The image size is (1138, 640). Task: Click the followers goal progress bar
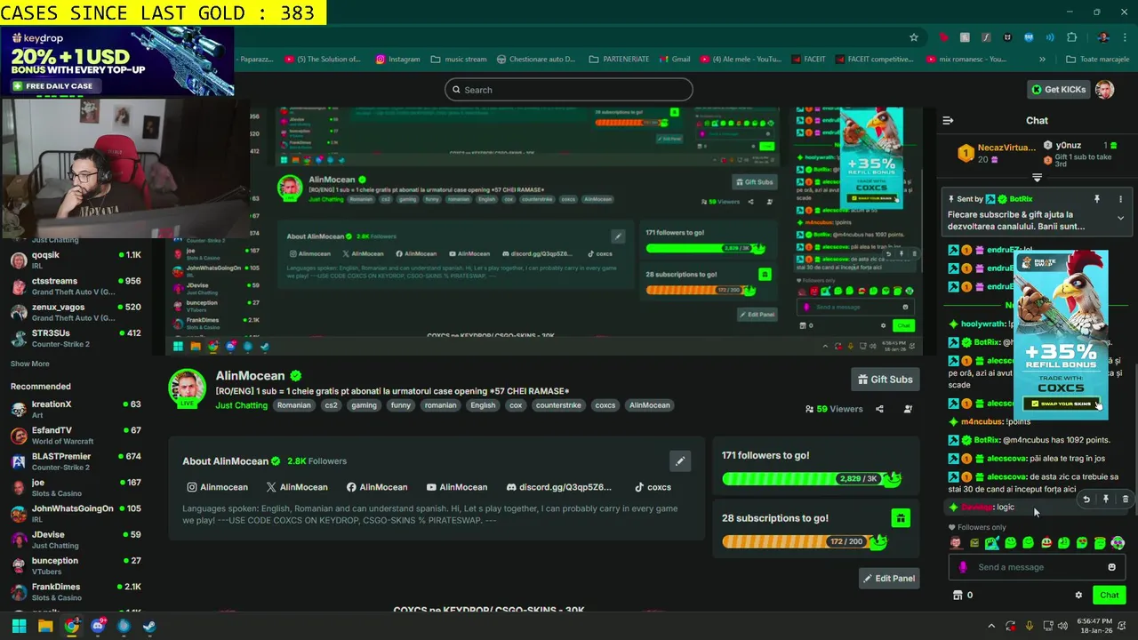coord(811,478)
